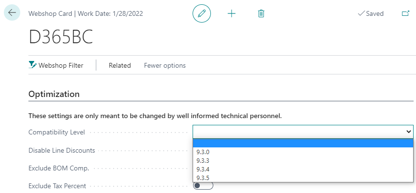Click the Webshop Filter funnel icon
The height and width of the screenshot is (193, 416).
32,65
